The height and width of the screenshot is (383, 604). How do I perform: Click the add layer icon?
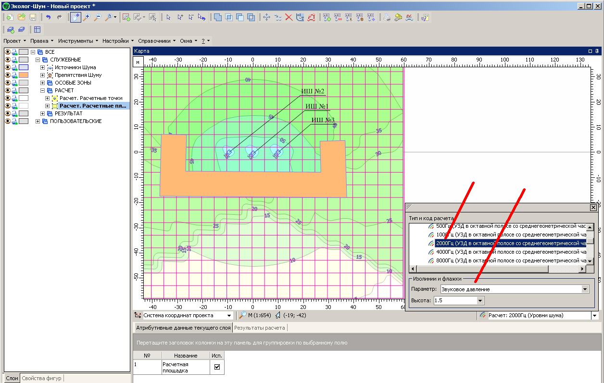click(126, 17)
